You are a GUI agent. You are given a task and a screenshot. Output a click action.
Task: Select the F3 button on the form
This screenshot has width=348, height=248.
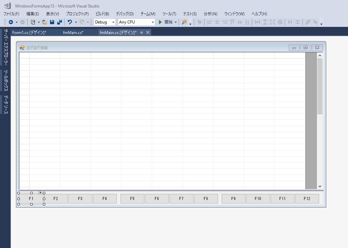[80, 199]
